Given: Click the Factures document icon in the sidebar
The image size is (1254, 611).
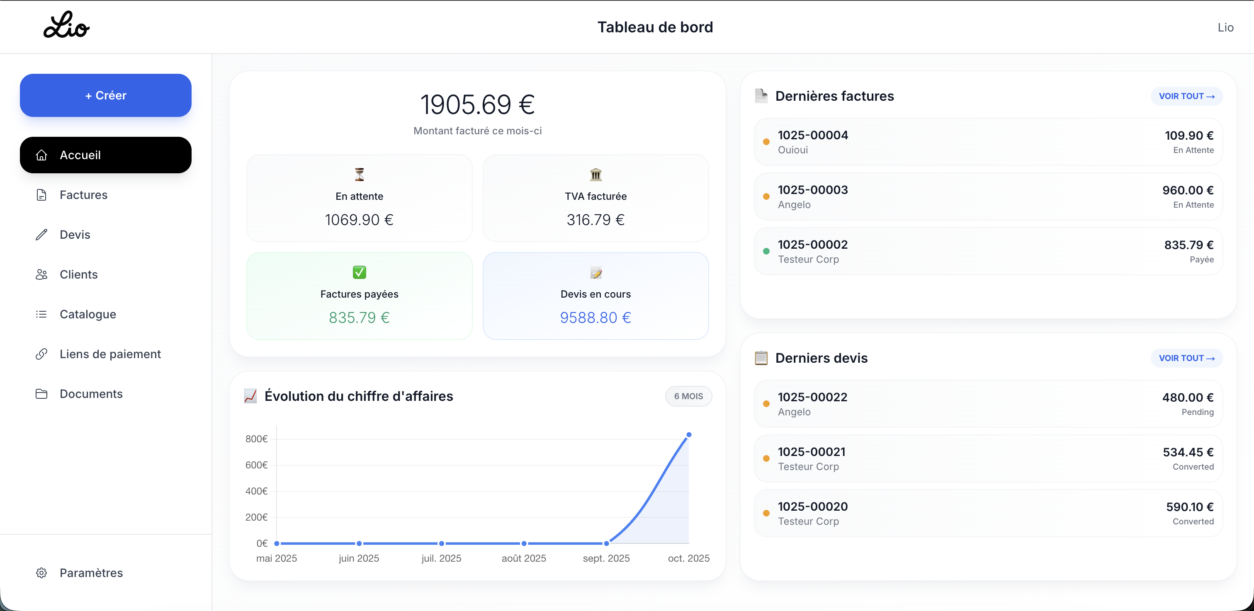Looking at the screenshot, I should click(42, 194).
